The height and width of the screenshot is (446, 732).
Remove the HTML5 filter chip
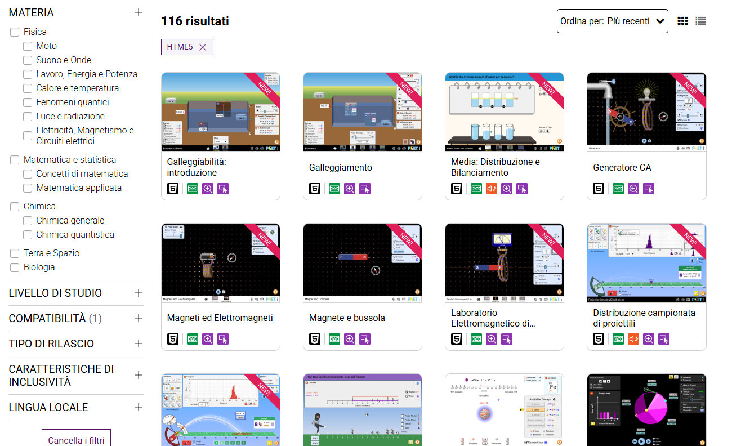point(203,47)
